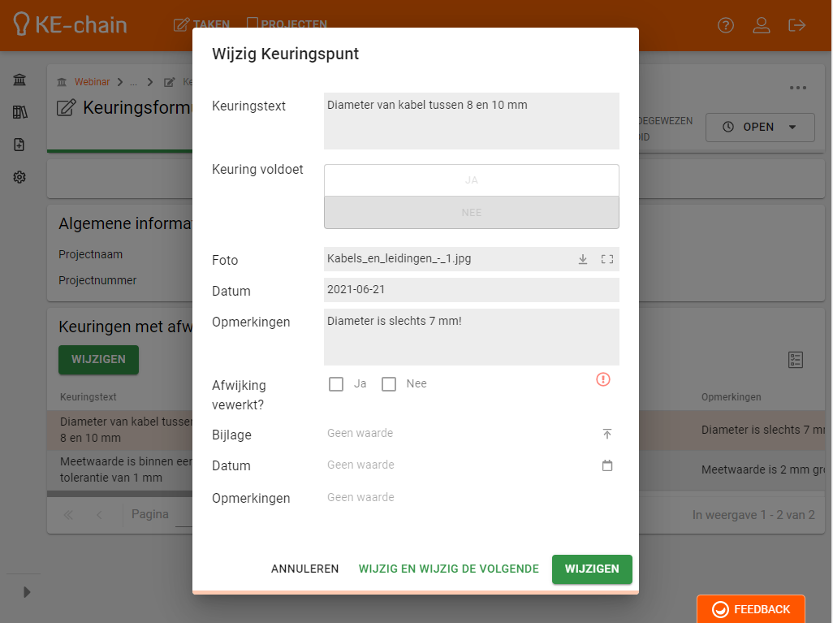
Task: Open the user profile icon
Action: click(x=761, y=25)
